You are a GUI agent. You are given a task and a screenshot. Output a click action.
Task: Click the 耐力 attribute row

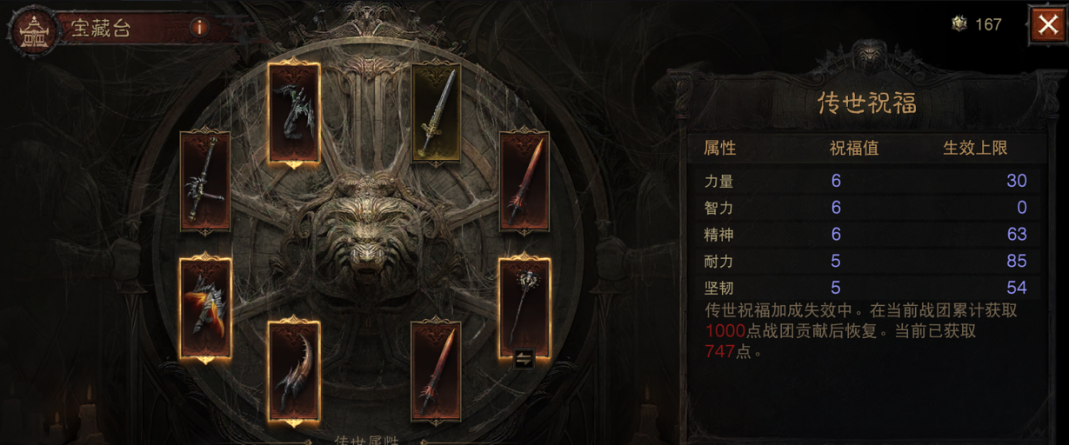pos(865,261)
